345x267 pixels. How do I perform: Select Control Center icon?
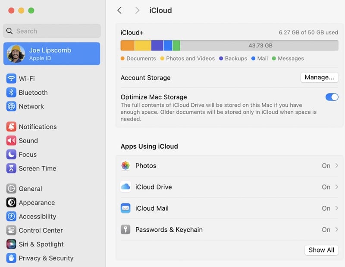tap(11, 230)
